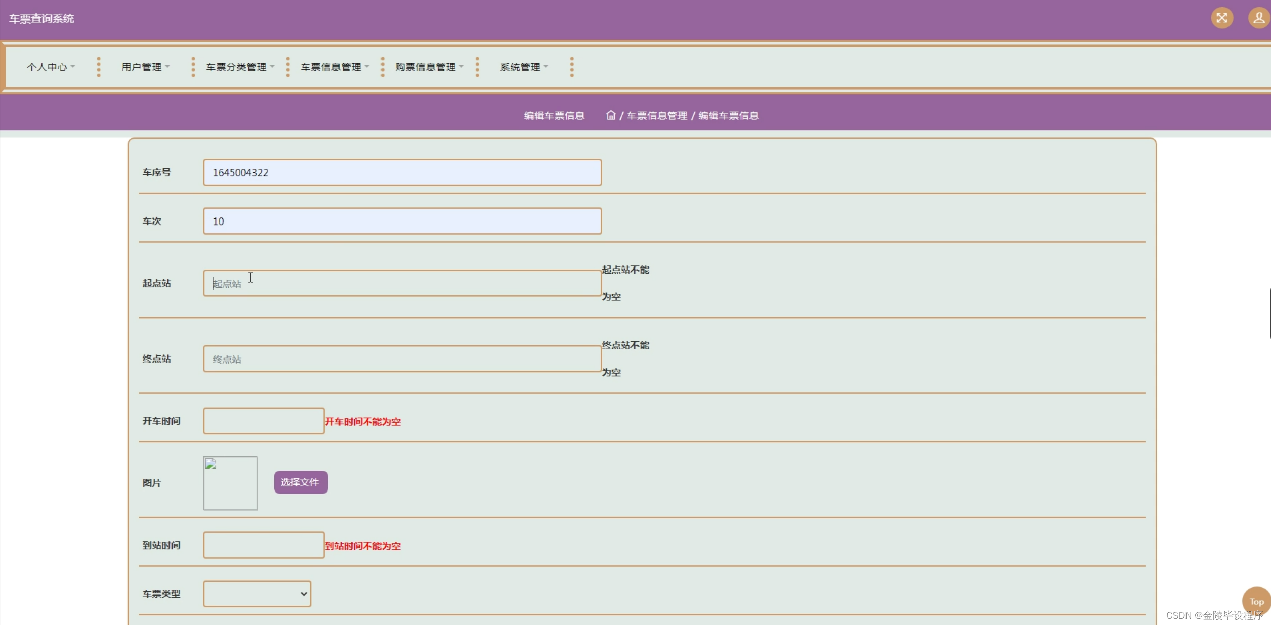Click the fullscreen toggle icon in top bar

(1222, 18)
